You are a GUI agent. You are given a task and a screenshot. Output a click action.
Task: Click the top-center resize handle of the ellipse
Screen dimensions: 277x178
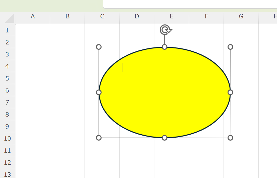164,47
